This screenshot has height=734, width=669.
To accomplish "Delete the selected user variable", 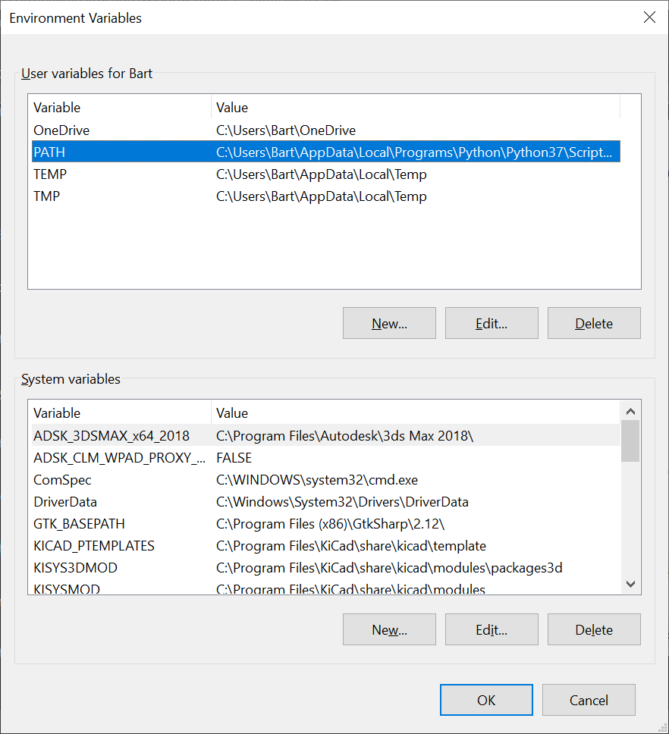I will coord(594,323).
